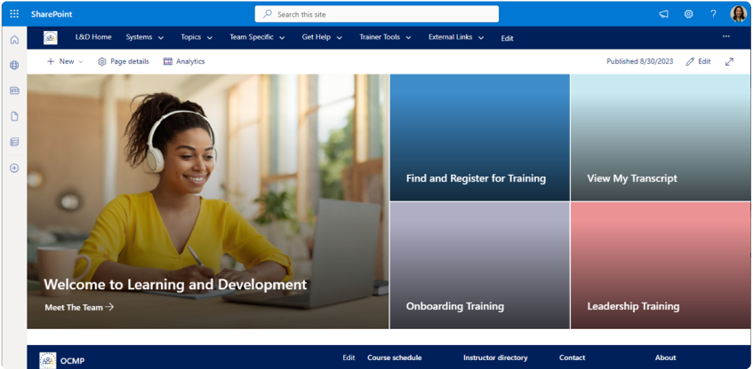Screen dimensions: 753x369
Task: Click the news icon in left rail
Action: click(14, 90)
